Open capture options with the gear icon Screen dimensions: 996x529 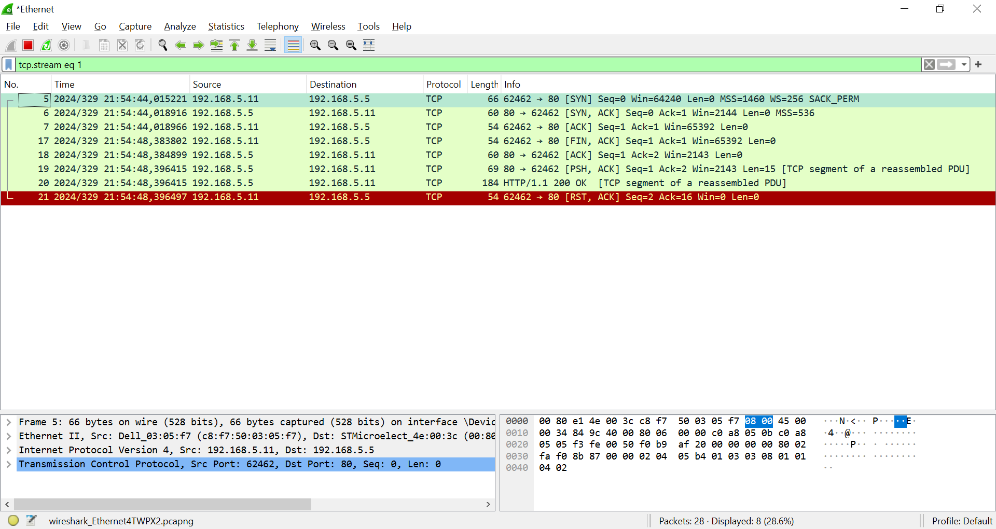tap(63, 45)
